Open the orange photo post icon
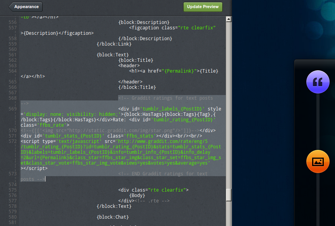The image size is (335, 226). [x=318, y=161]
